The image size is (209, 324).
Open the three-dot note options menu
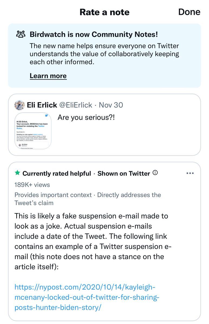(x=190, y=173)
